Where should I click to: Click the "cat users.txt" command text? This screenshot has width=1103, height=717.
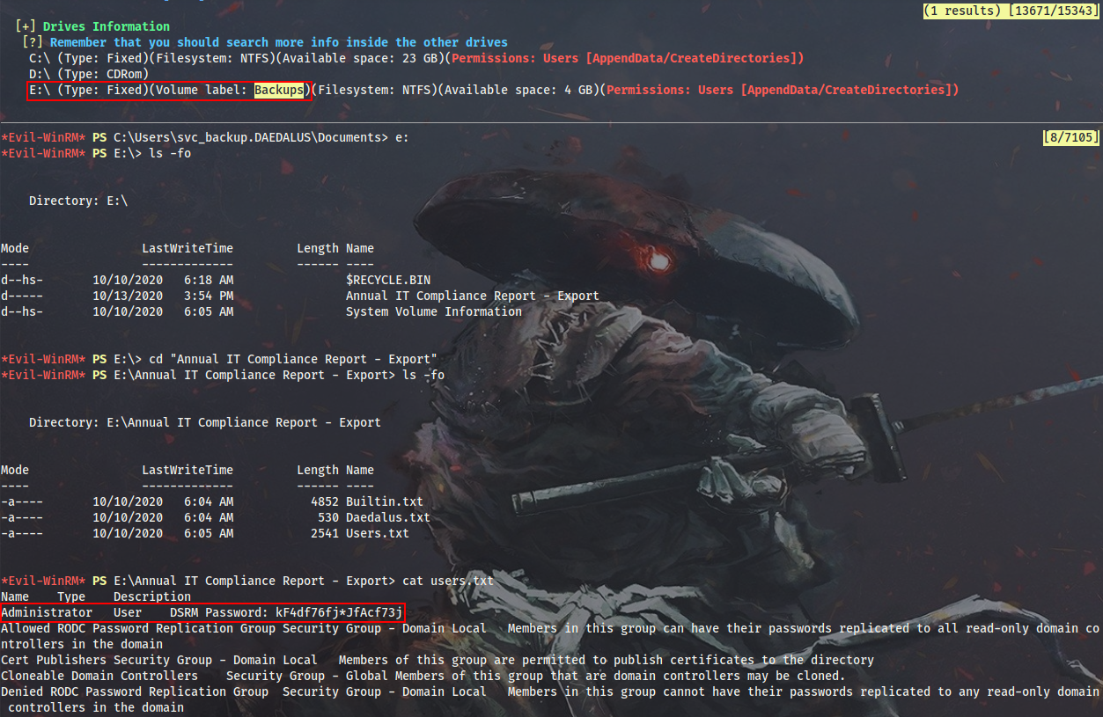[448, 581]
